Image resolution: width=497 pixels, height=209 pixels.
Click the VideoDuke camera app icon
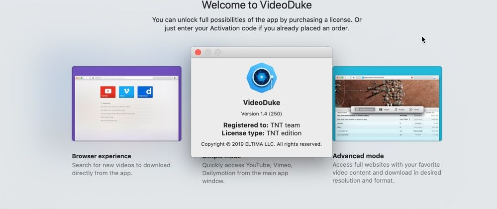click(262, 78)
